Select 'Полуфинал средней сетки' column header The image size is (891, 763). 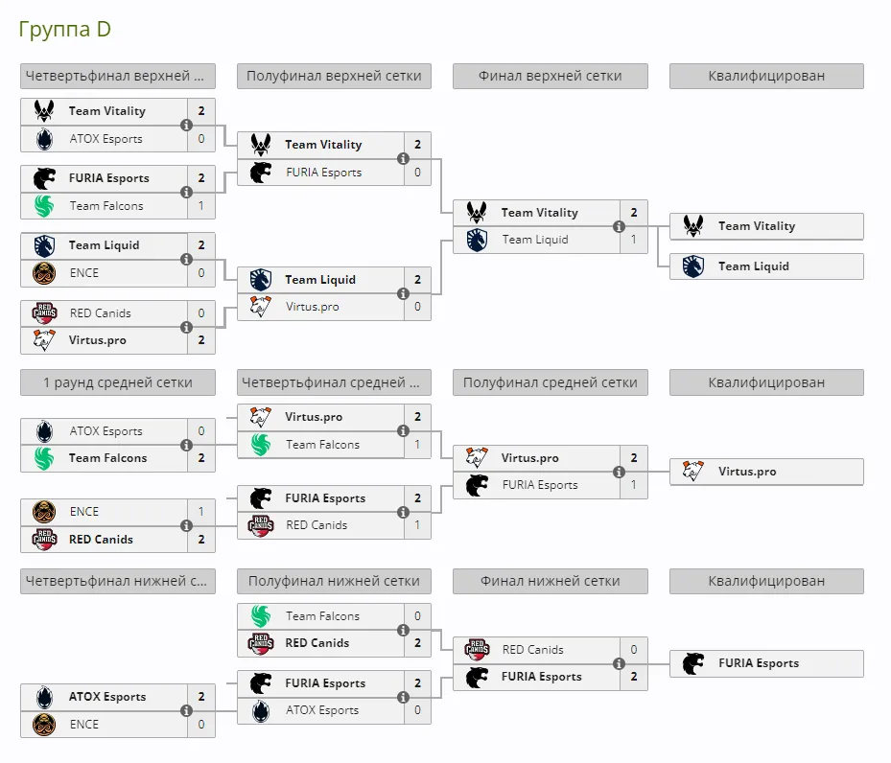click(x=551, y=382)
